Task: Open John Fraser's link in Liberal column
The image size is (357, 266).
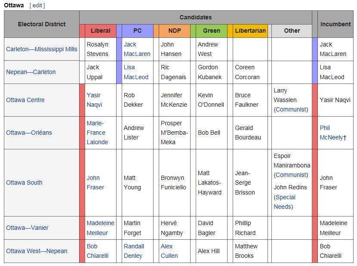Action: point(95,182)
